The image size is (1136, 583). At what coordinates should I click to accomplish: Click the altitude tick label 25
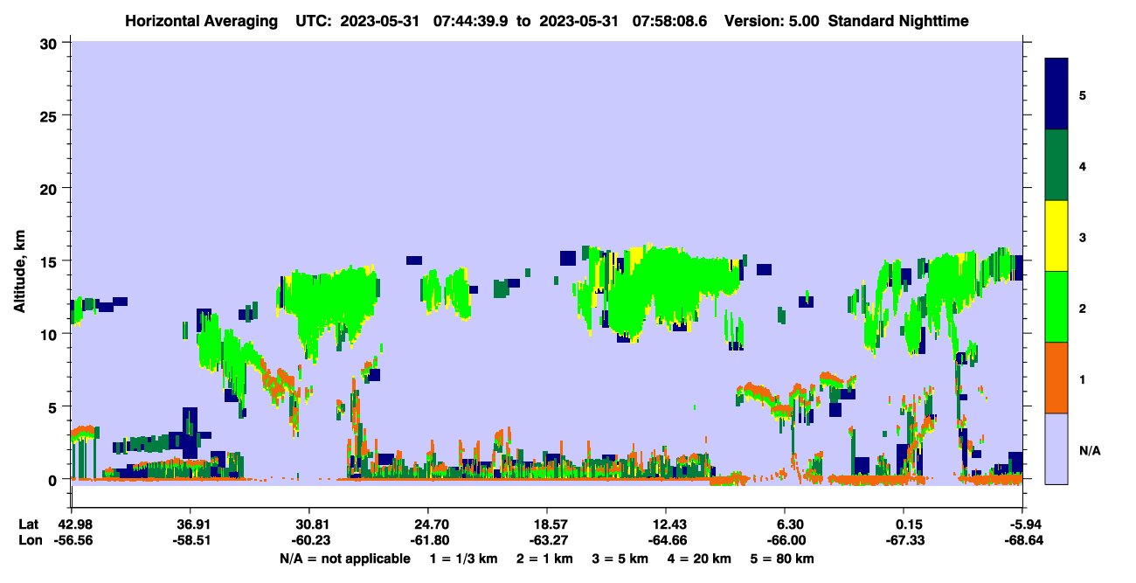point(51,115)
